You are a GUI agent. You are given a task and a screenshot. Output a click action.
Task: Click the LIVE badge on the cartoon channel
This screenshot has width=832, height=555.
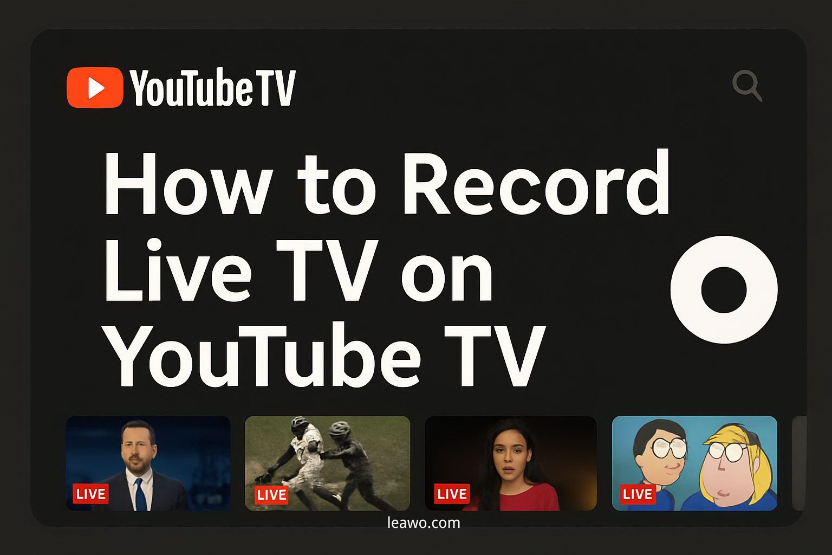(638, 494)
